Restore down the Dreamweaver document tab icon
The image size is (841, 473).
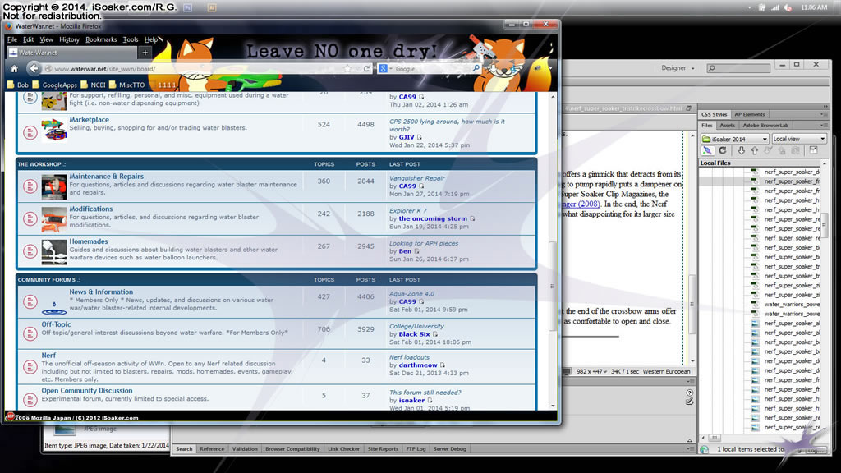tap(689, 108)
